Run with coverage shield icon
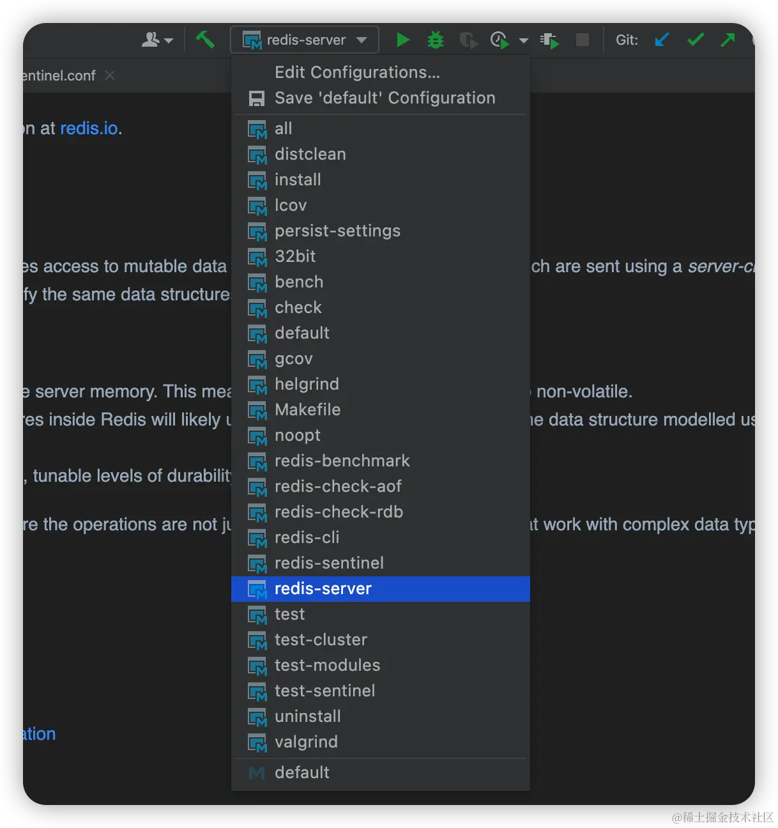The width and height of the screenshot is (778, 828). (468, 40)
